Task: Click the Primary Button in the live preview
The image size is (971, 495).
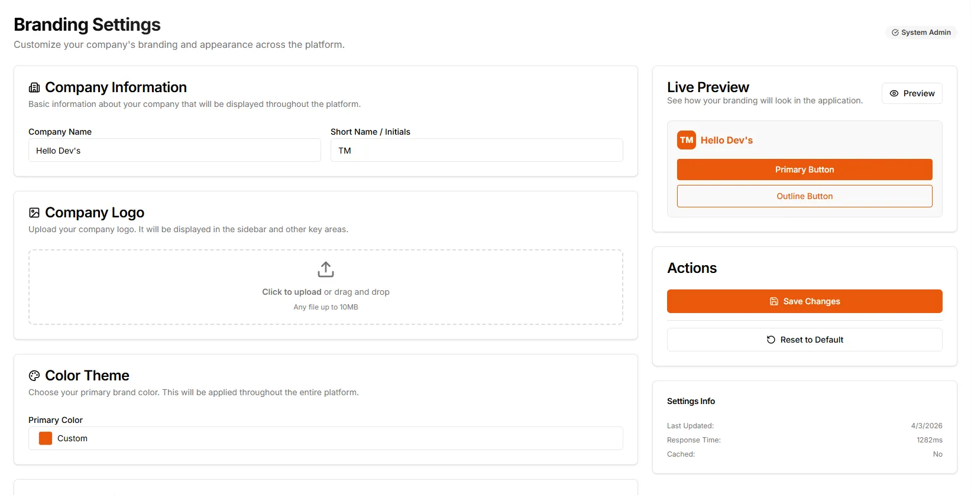Action: (805, 170)
